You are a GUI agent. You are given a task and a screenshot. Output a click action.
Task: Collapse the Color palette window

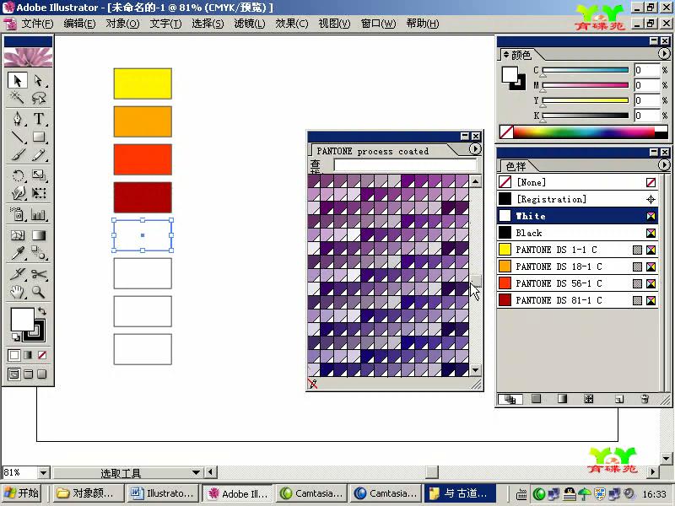[x=654, y=40]
